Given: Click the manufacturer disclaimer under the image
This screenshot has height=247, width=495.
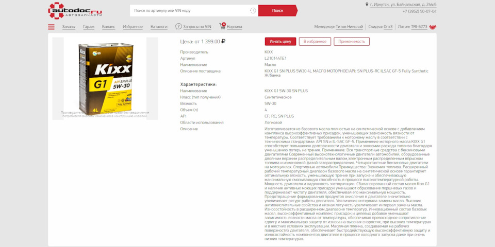Looking at the screenshot, I should click(x=105, y=114).
